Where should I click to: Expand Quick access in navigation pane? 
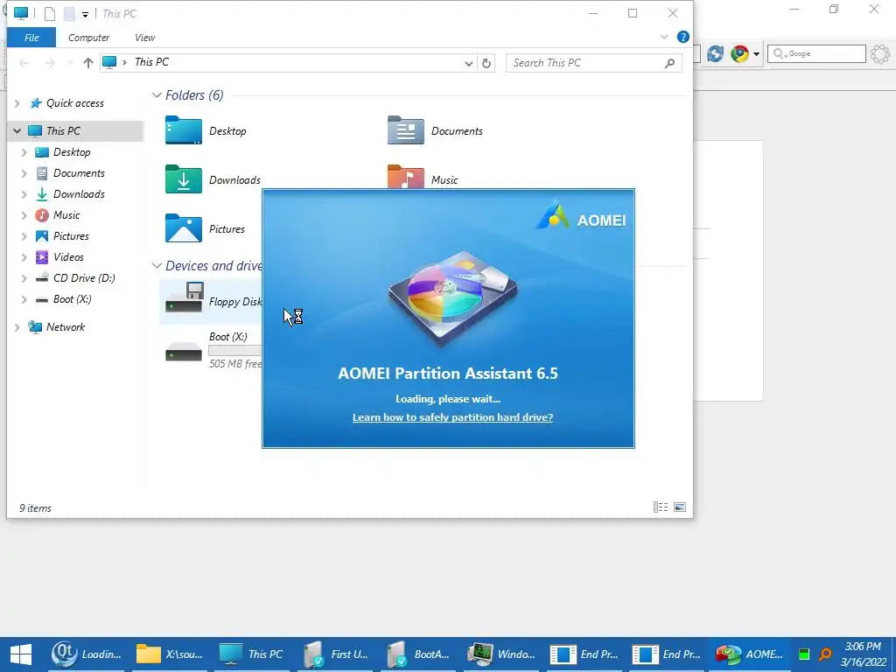(17, 103)
